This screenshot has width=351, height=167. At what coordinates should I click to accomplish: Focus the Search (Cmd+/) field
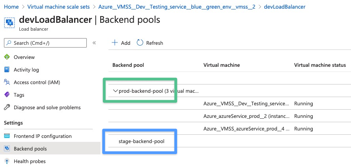[45, 43]
